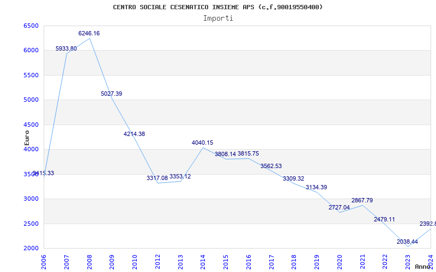Click the 2019 year label
This screenshot has width=436, height=272.
317,262
